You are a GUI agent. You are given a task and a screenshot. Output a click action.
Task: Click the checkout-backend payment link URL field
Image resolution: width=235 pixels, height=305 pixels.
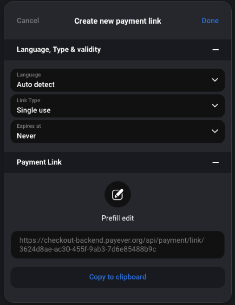pyautogui.click(x=117, y=245)
